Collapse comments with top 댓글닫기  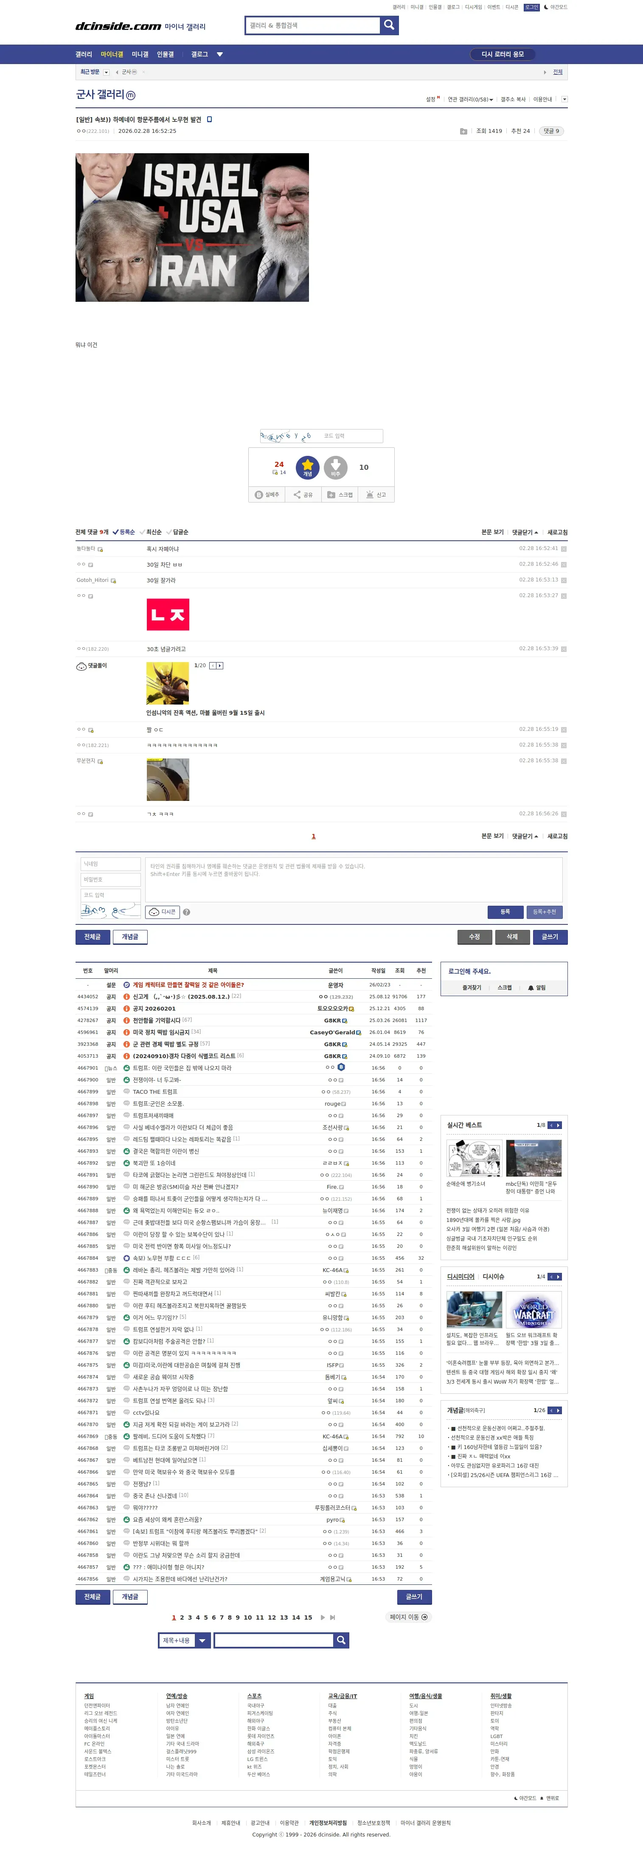pos(525,532)
